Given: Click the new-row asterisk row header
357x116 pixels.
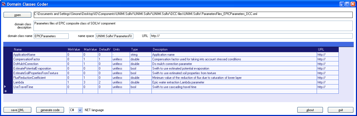Looking at the screenshot, I should click(x=8, y=92).
